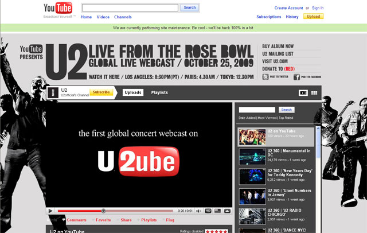Expand the player with the up-arrow icon
This screenshot has width=367, height=233.
[227, 211]
